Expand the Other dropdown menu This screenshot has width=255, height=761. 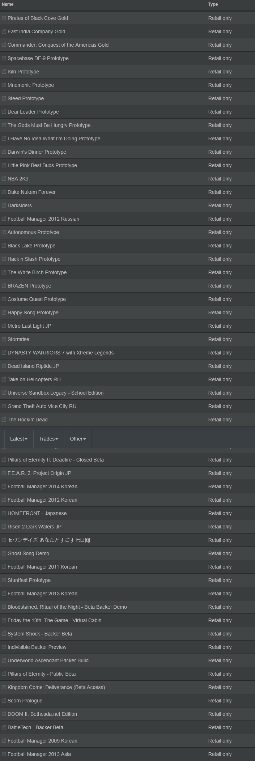[78, 439]
